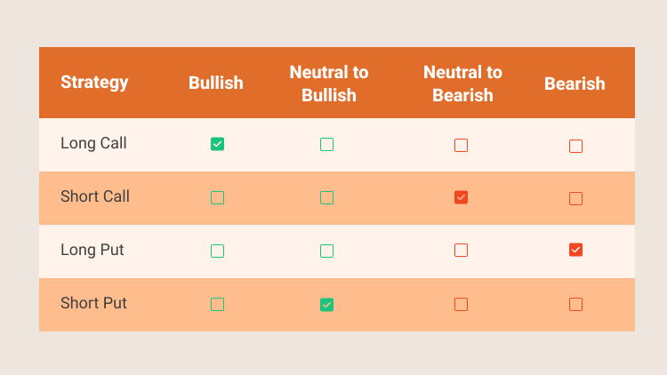667x375 pixels.
Task: Check Long Put Neutral to Bearish box
Action: tap(461, 250)
